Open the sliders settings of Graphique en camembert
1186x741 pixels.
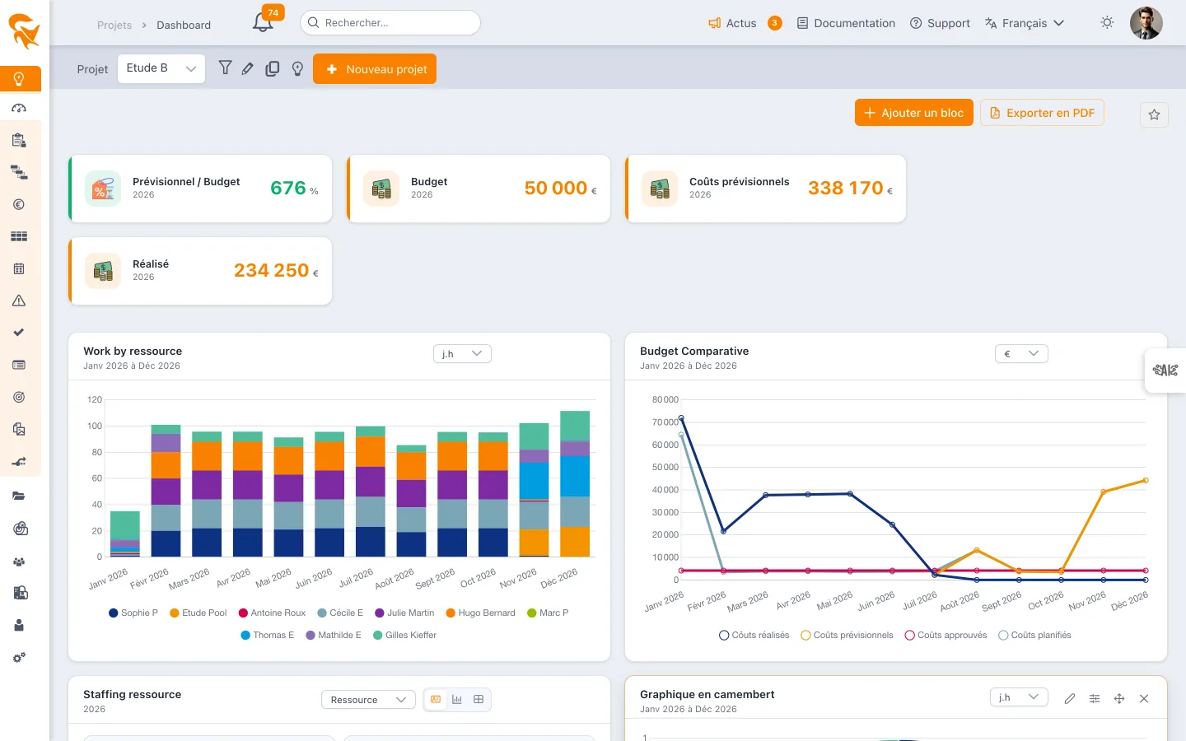1095,699
